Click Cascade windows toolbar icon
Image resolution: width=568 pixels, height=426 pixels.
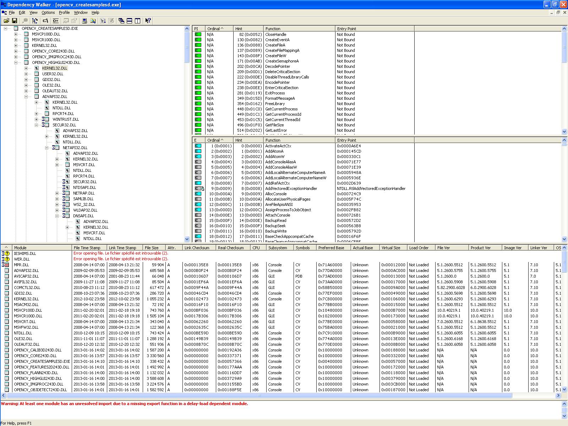121,21
